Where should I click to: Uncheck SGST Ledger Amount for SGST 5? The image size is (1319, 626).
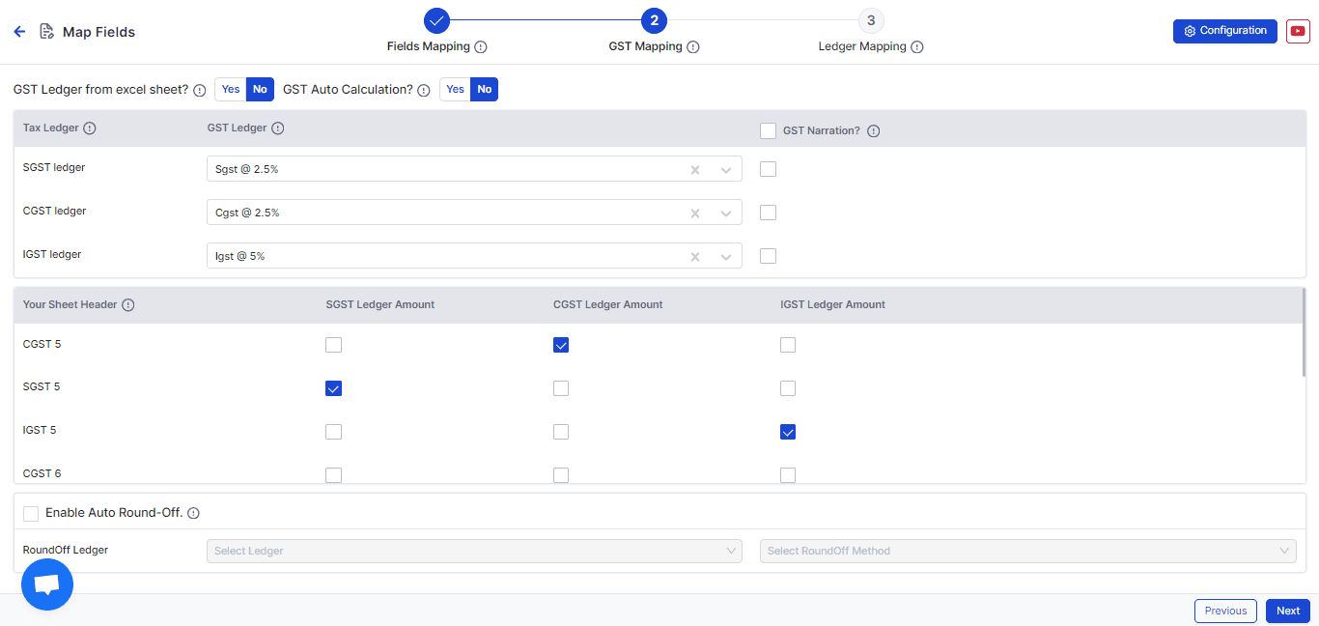[x=334, y=388]
